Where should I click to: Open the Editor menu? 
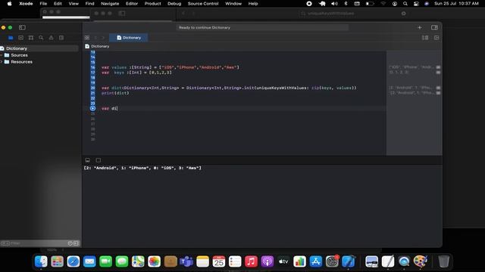(x=132, y=4)
